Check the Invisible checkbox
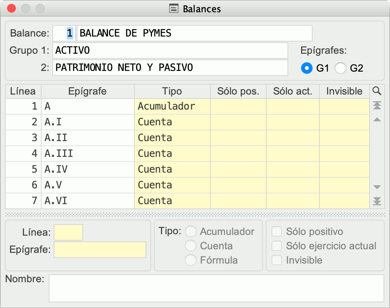Viewport: 390px width, 308px height. 277,260
